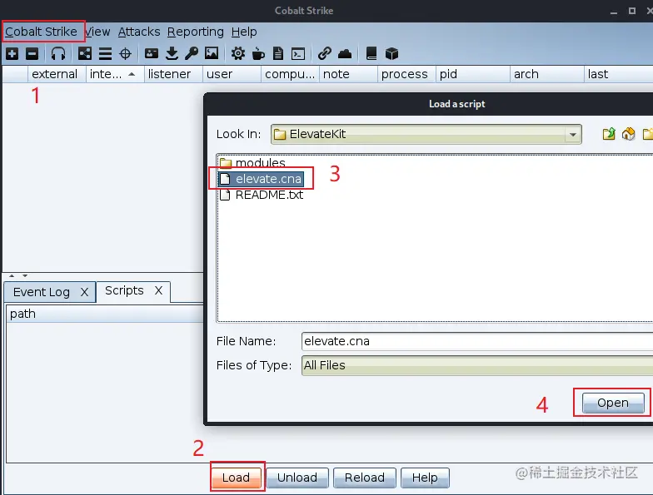Open listeners via the headphones icon

(58, 53)
